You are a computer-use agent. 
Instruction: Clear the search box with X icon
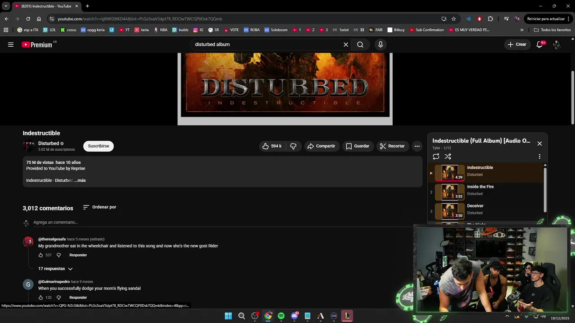(x=346, y=44)
